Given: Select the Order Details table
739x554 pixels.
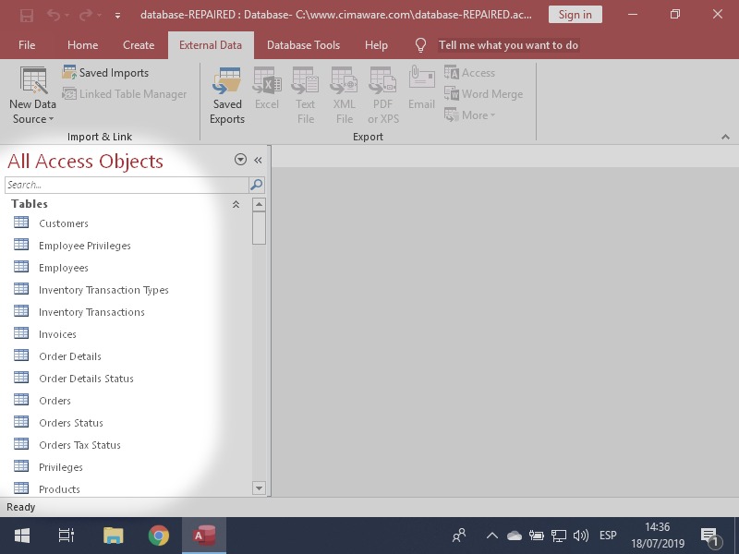Looking at the screenshot, I should coord(69,356).
